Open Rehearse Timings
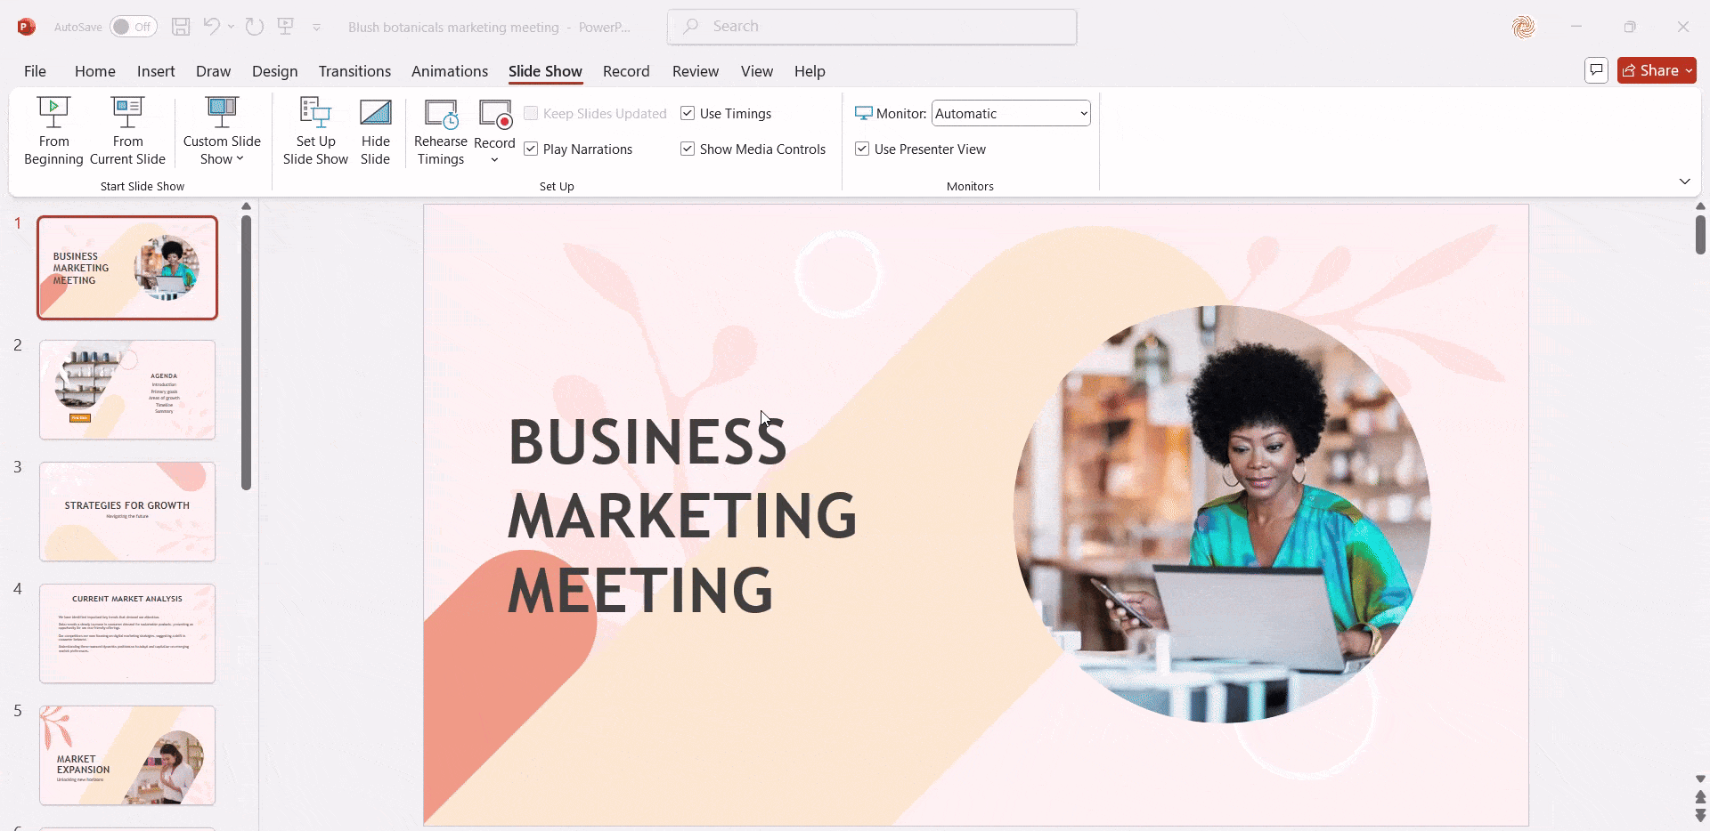 (x=440, y=131)
